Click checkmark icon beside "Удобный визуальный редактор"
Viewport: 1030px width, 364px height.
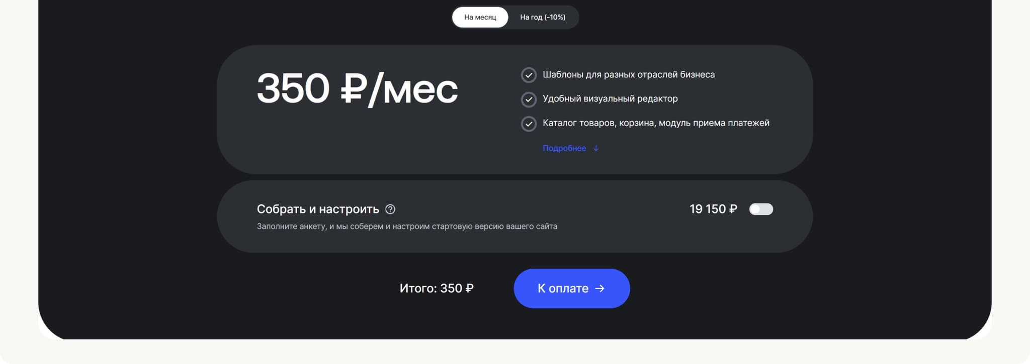pos(529,99)
